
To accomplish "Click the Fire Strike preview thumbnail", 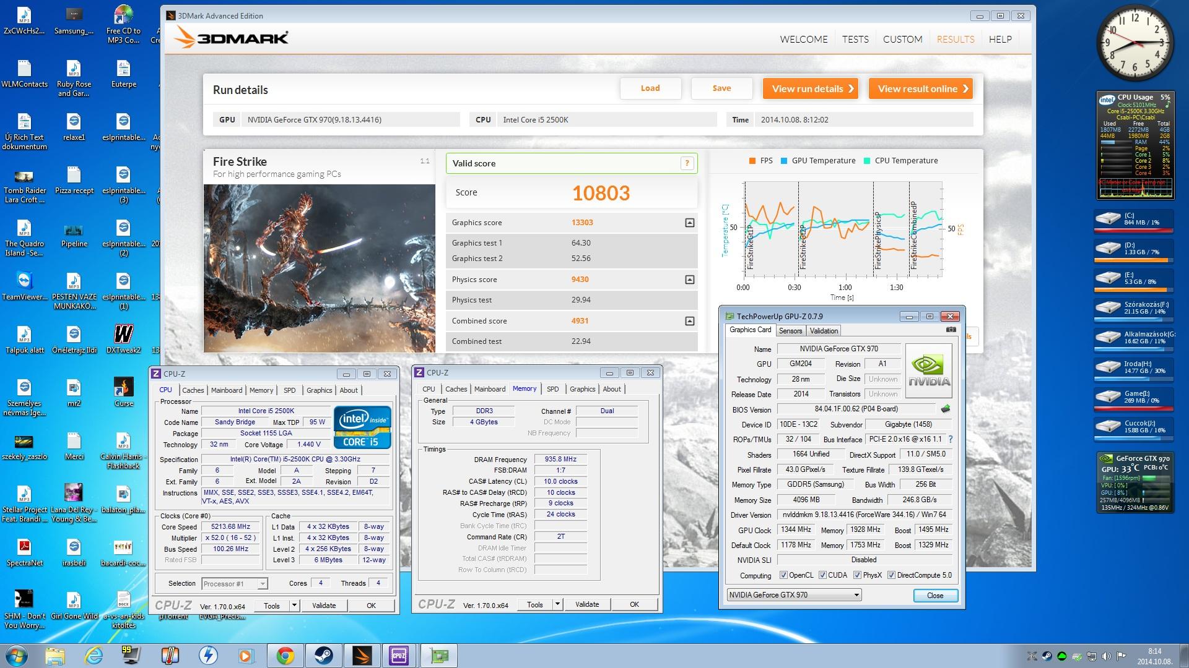I will (319, 268).
